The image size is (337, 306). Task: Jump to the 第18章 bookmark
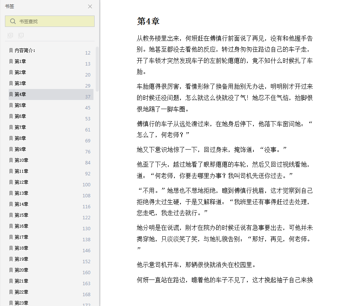click(x=51, y=248)
